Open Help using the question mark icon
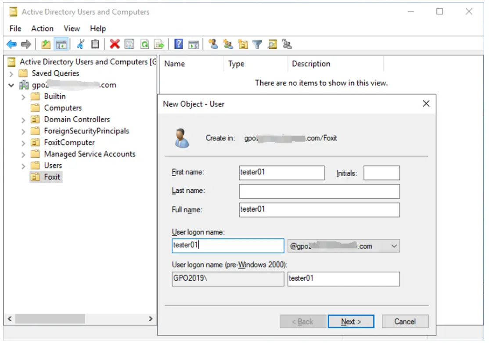This screenshot has height=343, width=489. pyautogui.click(x=179, y=43)
